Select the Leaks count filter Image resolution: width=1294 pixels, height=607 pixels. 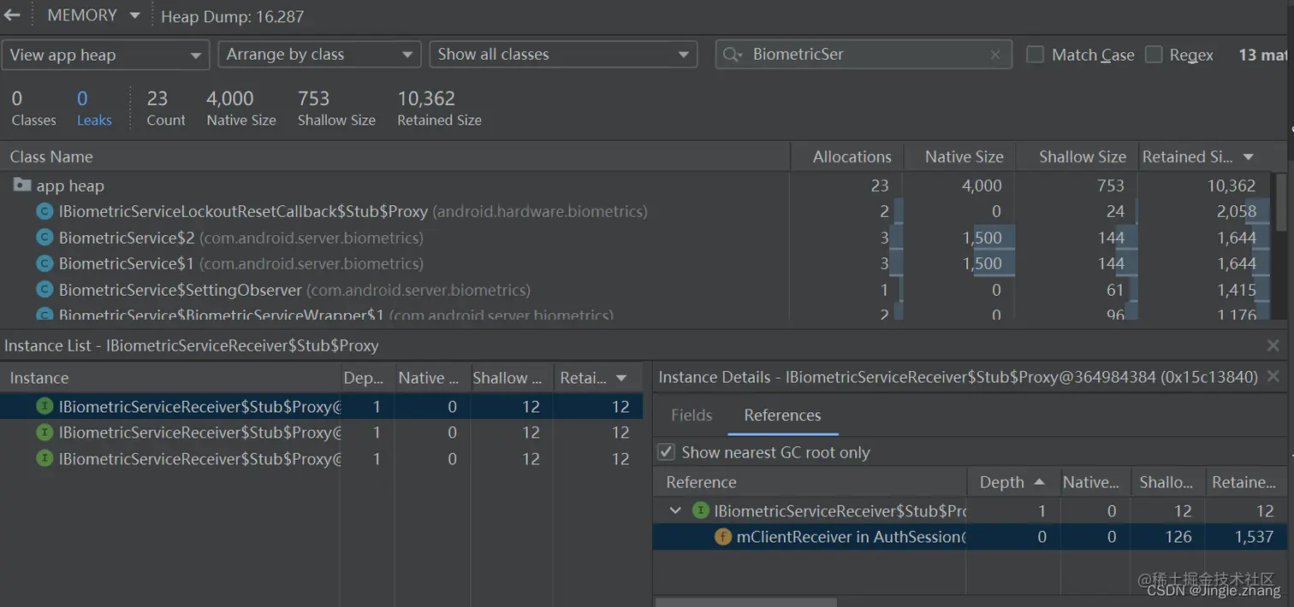[93, 109]
